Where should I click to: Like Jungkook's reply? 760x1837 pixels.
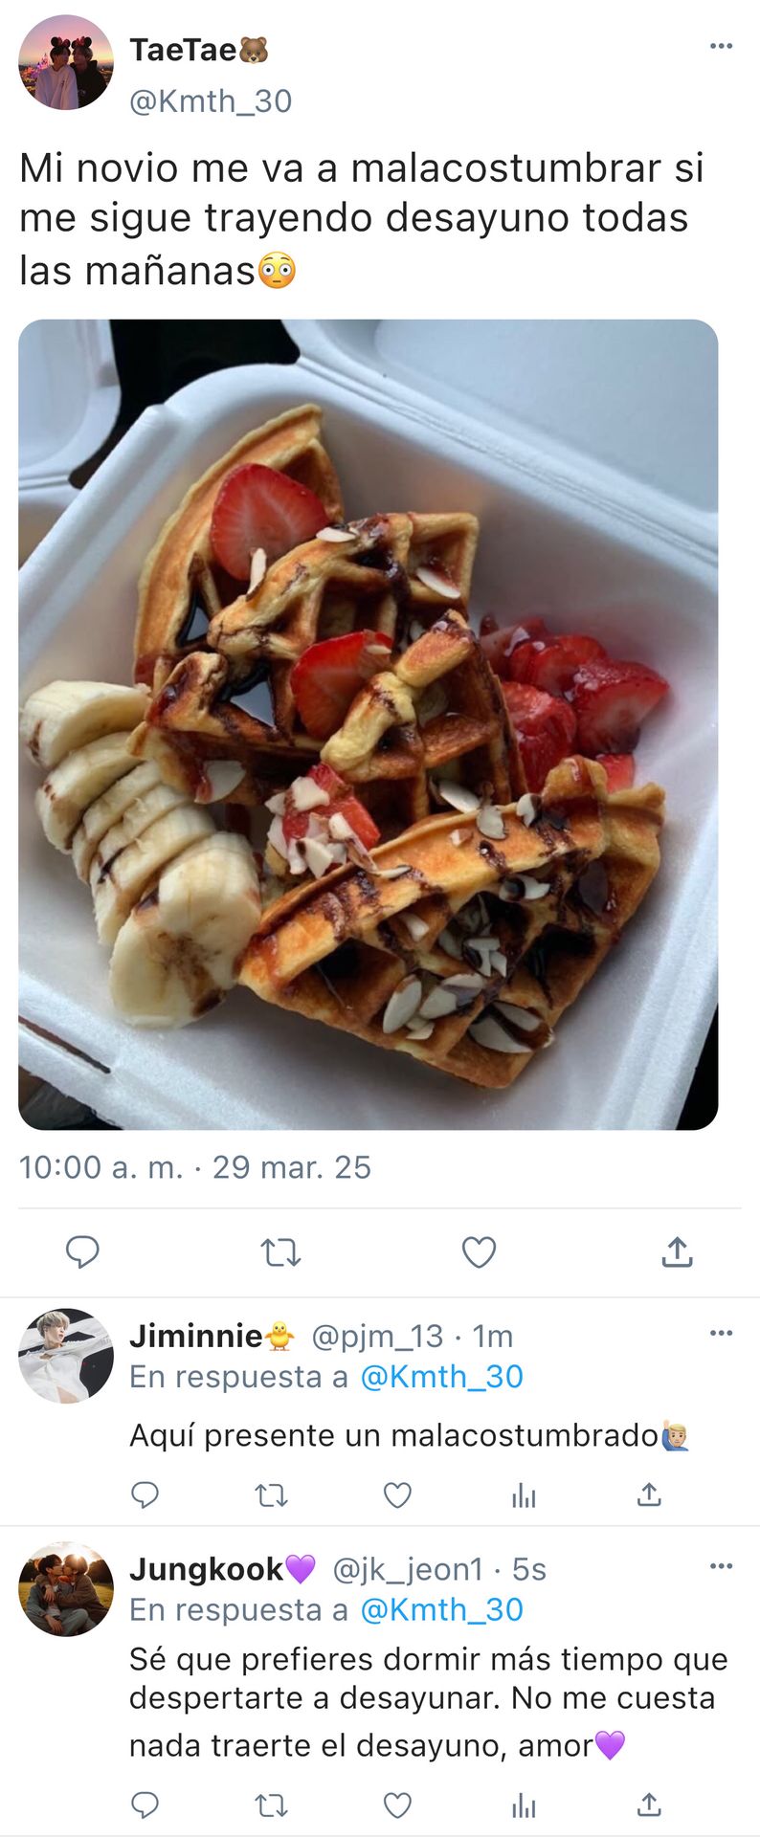(x=397, y=1804)
